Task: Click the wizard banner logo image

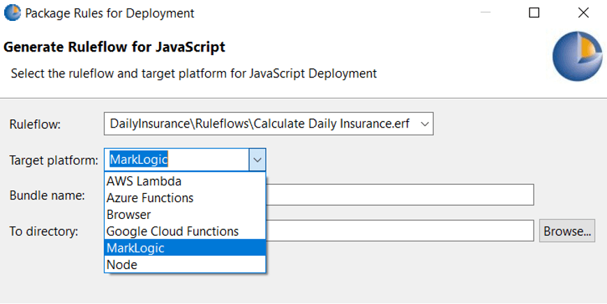Action: (x=576, y=57)
